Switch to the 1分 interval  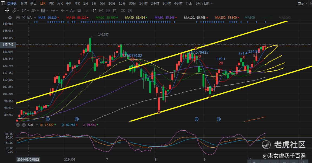86,4
